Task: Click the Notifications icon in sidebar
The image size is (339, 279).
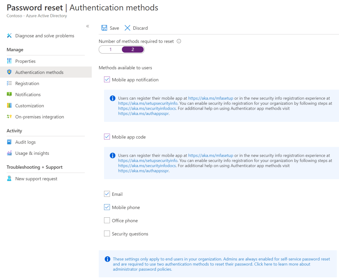Action: click(x=9, y=94)
